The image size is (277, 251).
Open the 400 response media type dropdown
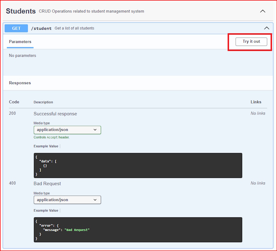click(x=67, y=200)
